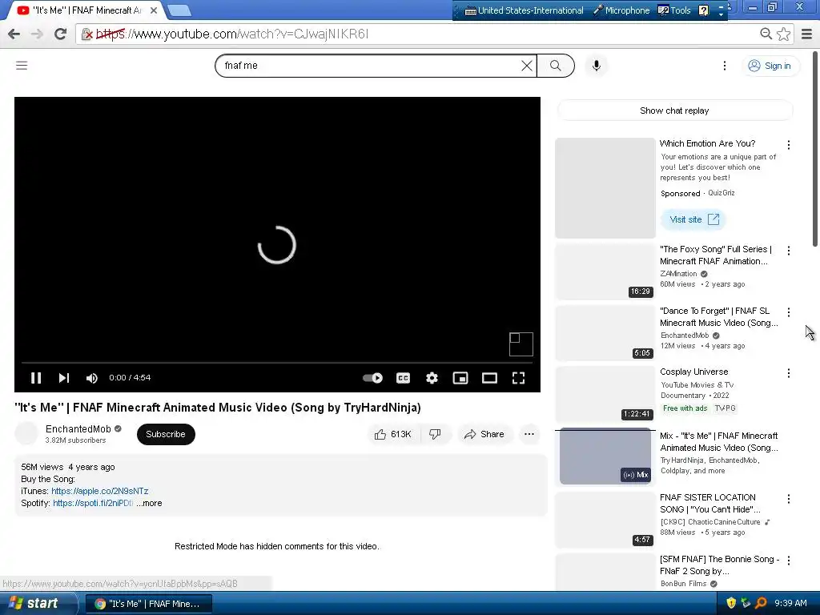Screen dimensions: 820x615
Task: Open Cosplay Universe documentary
Action: click(x=694, y=372)
